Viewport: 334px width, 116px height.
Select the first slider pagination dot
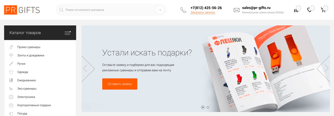point(203,107)
